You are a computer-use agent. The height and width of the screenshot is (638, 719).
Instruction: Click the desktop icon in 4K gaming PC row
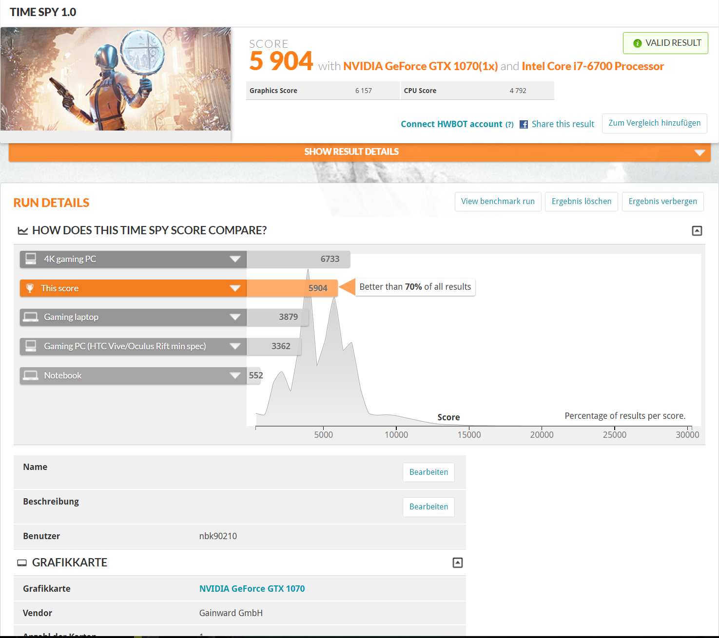tap(31, 259)
